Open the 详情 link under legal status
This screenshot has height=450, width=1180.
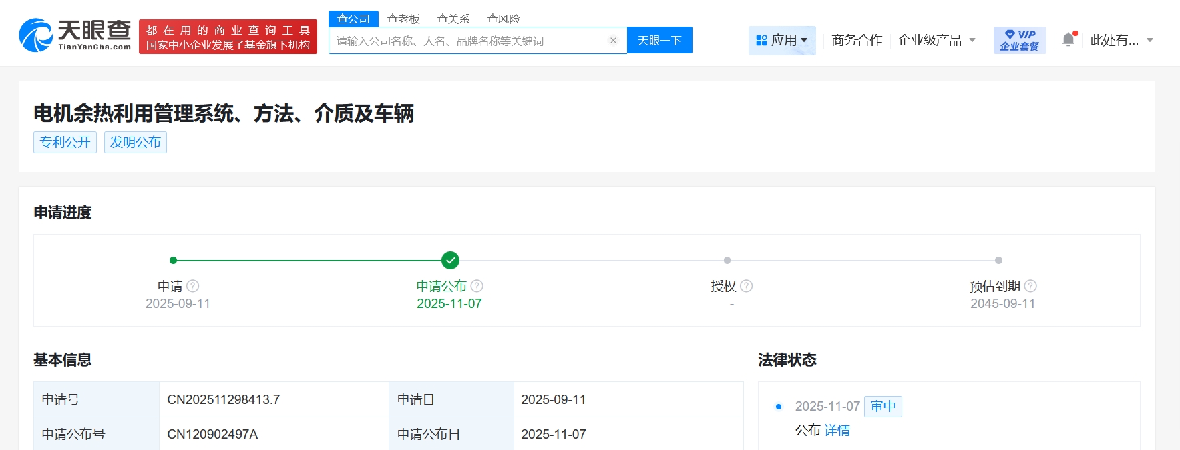pos(837,431)
